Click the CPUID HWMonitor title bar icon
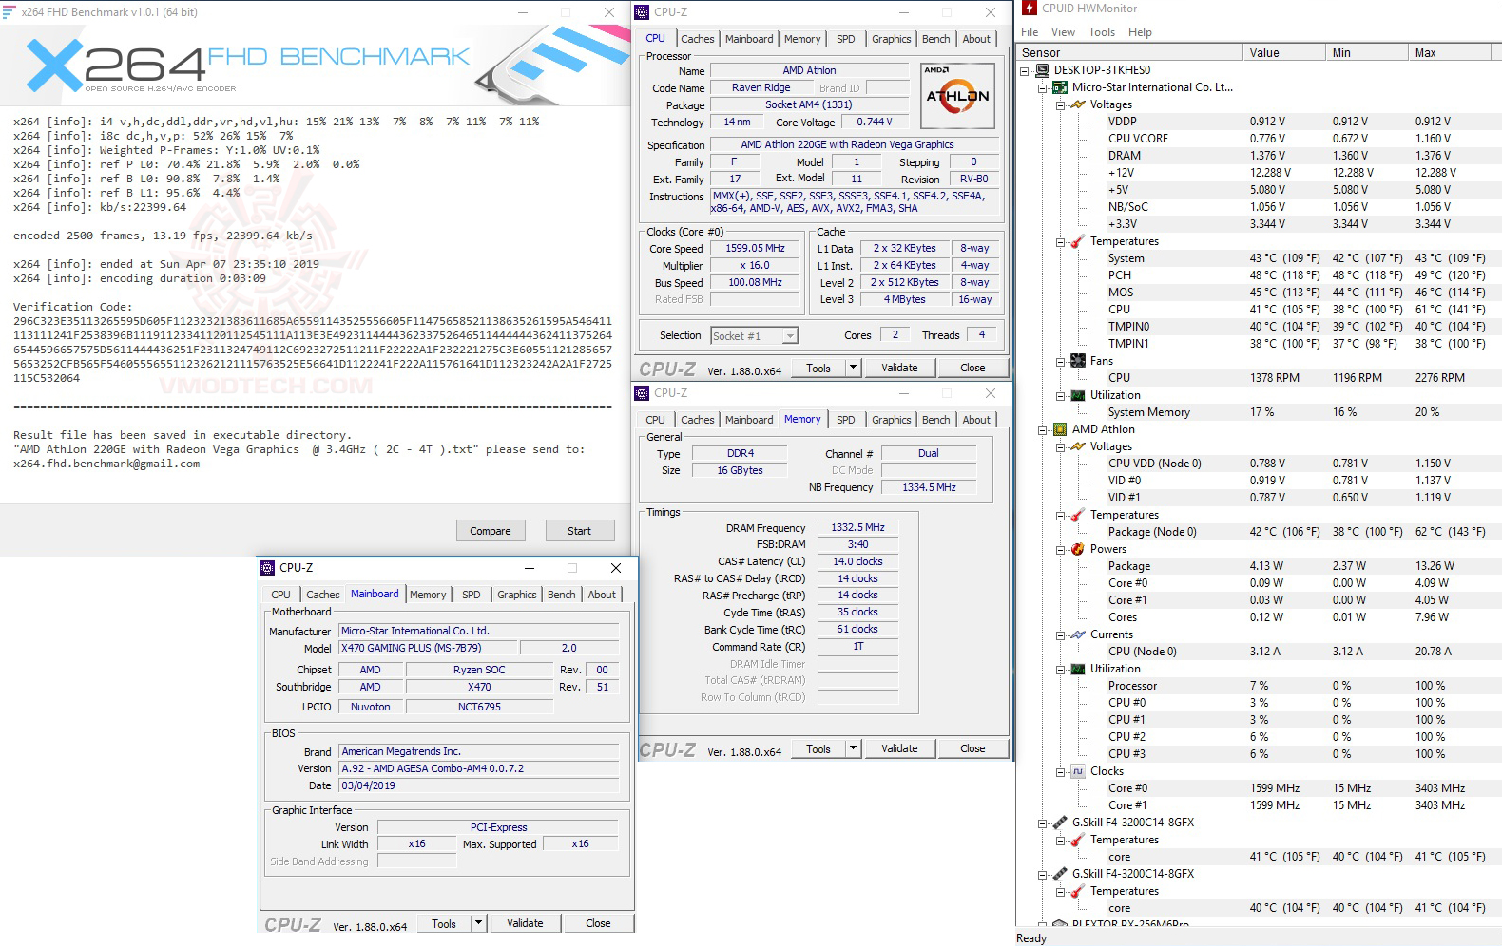This screenshot has width=1502, height=946. click(1030, 9)
